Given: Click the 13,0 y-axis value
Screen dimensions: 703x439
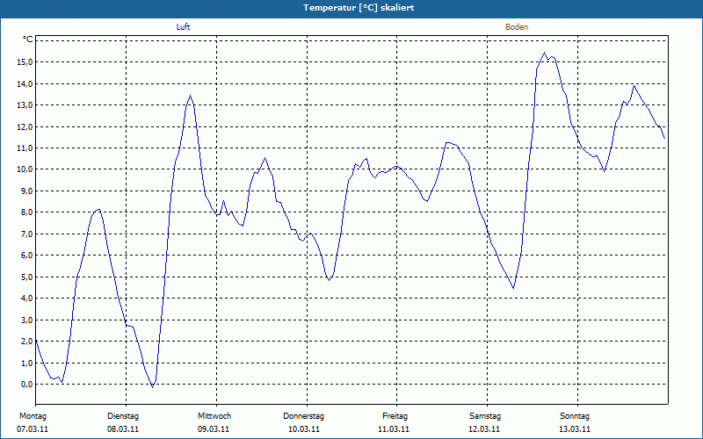Looking at the screenshot, I should [25, 105].
